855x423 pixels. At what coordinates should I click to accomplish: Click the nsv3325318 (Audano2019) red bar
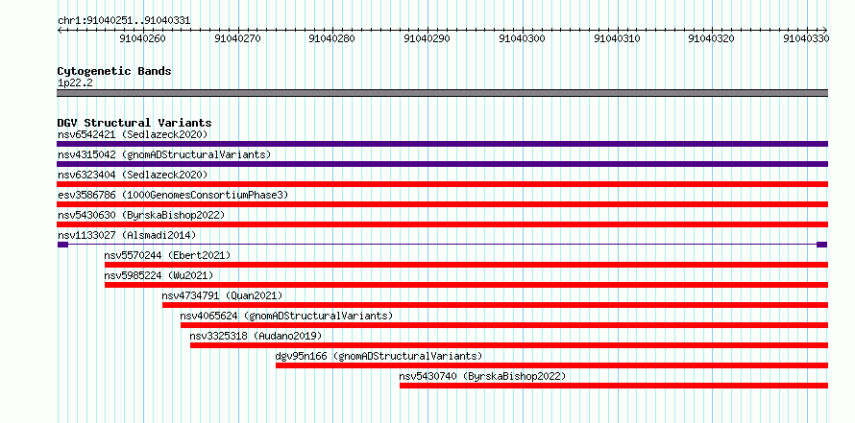tap(509, 345)
